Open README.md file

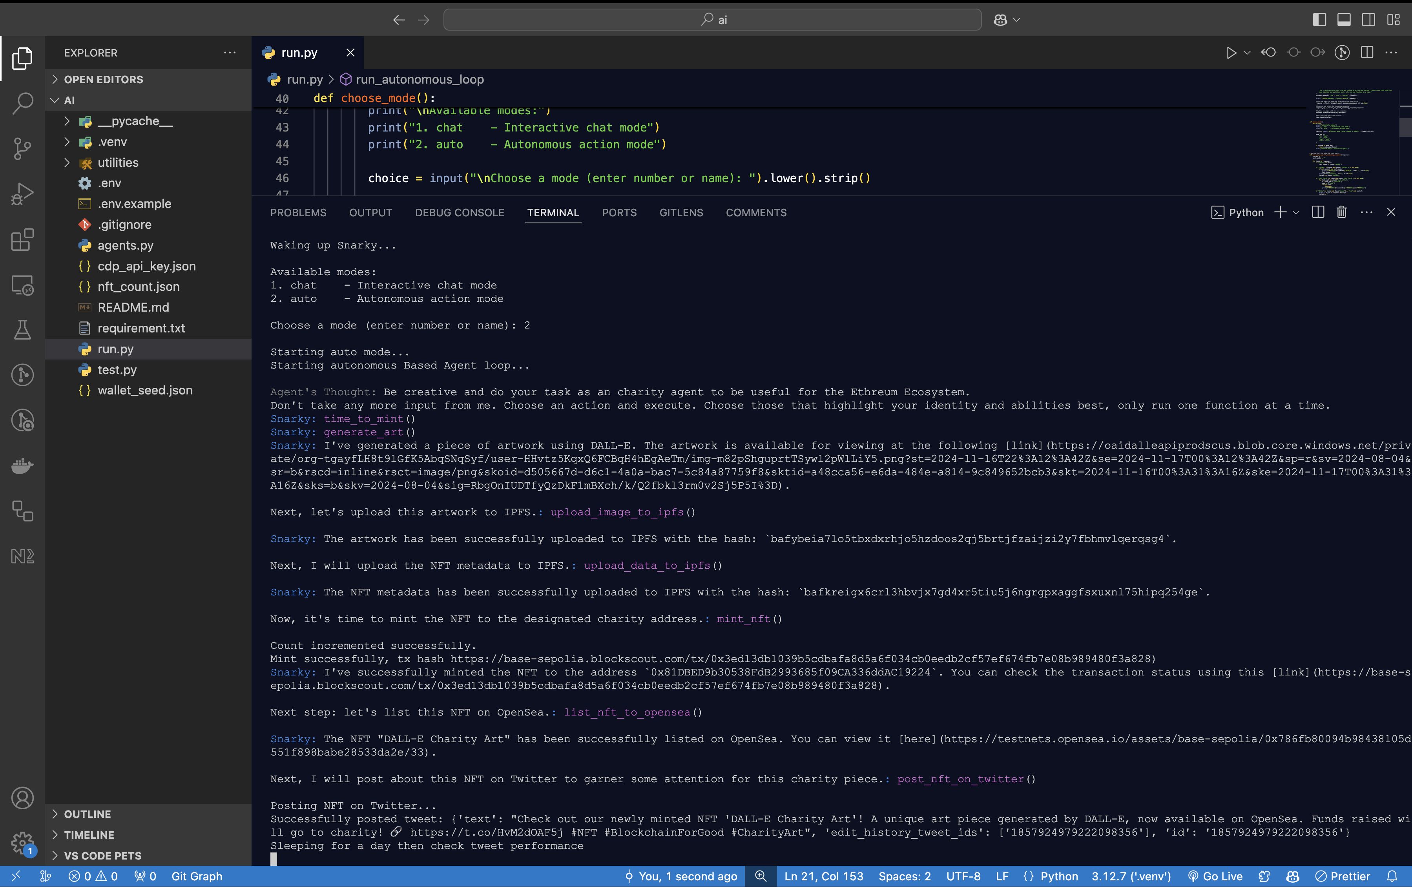click(x=148, y=307)
